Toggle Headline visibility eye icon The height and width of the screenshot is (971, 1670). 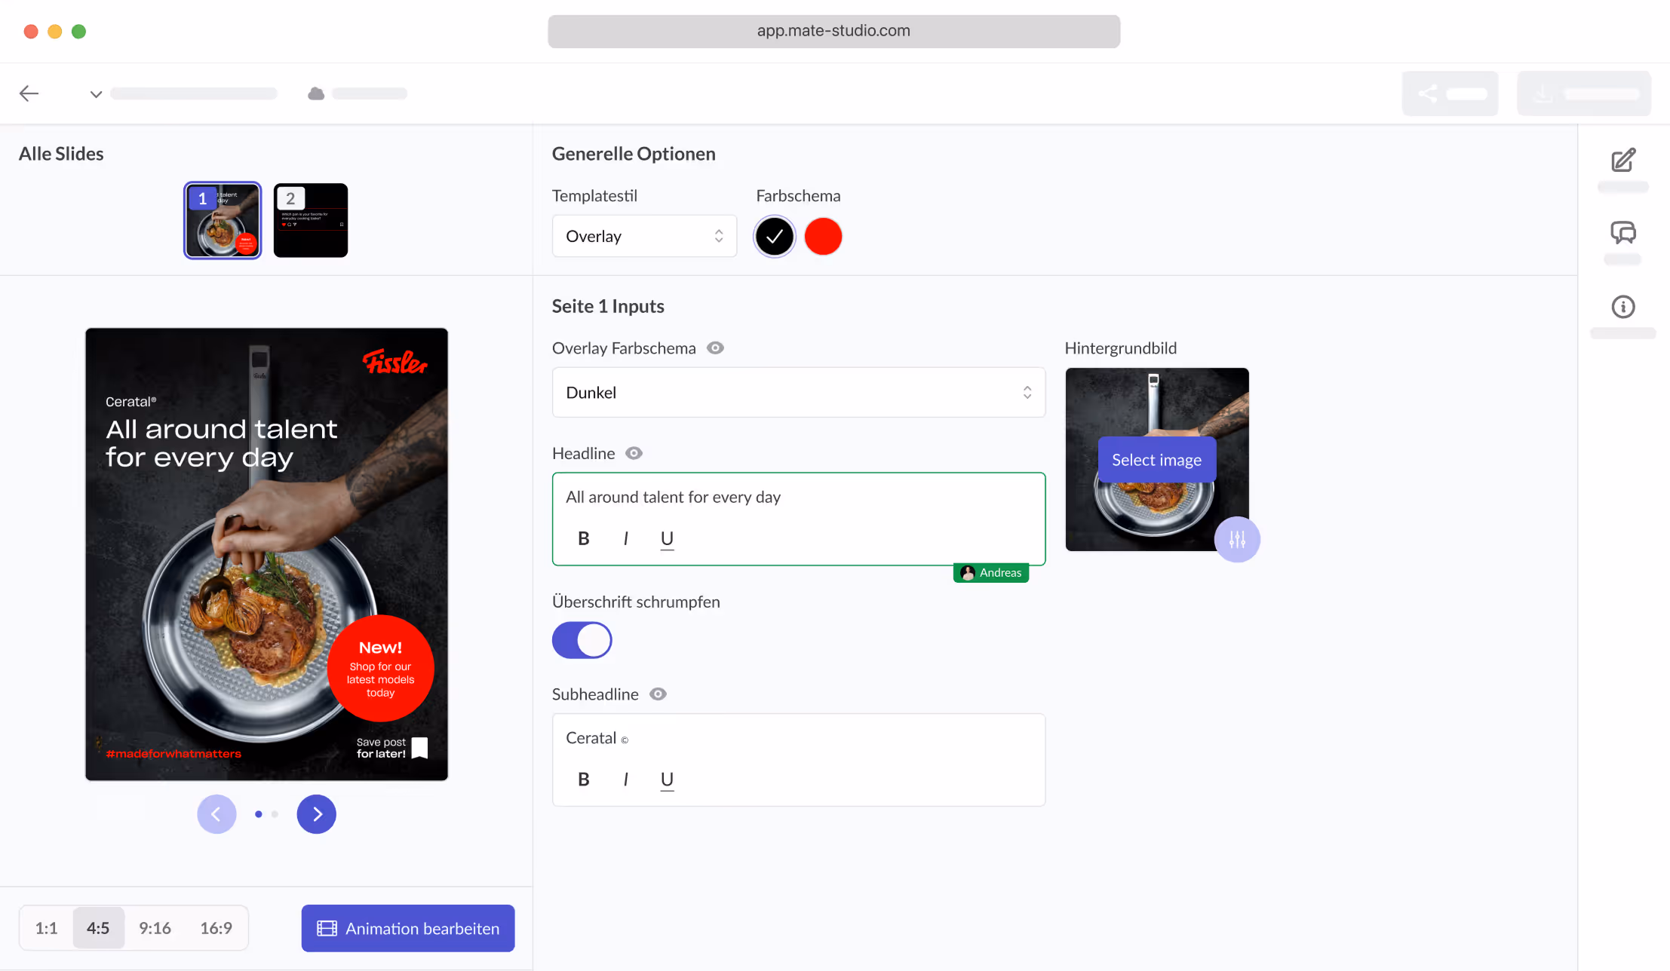[634, 453]
